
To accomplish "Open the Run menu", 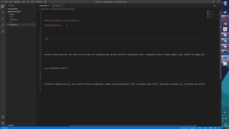I will coord(33,2).
